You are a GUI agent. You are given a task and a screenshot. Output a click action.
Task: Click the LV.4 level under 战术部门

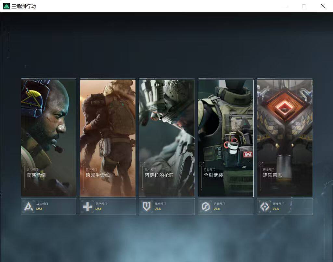click(x=158, y=209)
